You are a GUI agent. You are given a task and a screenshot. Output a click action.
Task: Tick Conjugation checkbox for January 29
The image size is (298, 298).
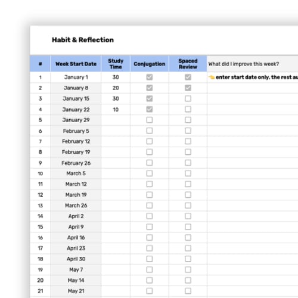(150, 120)
